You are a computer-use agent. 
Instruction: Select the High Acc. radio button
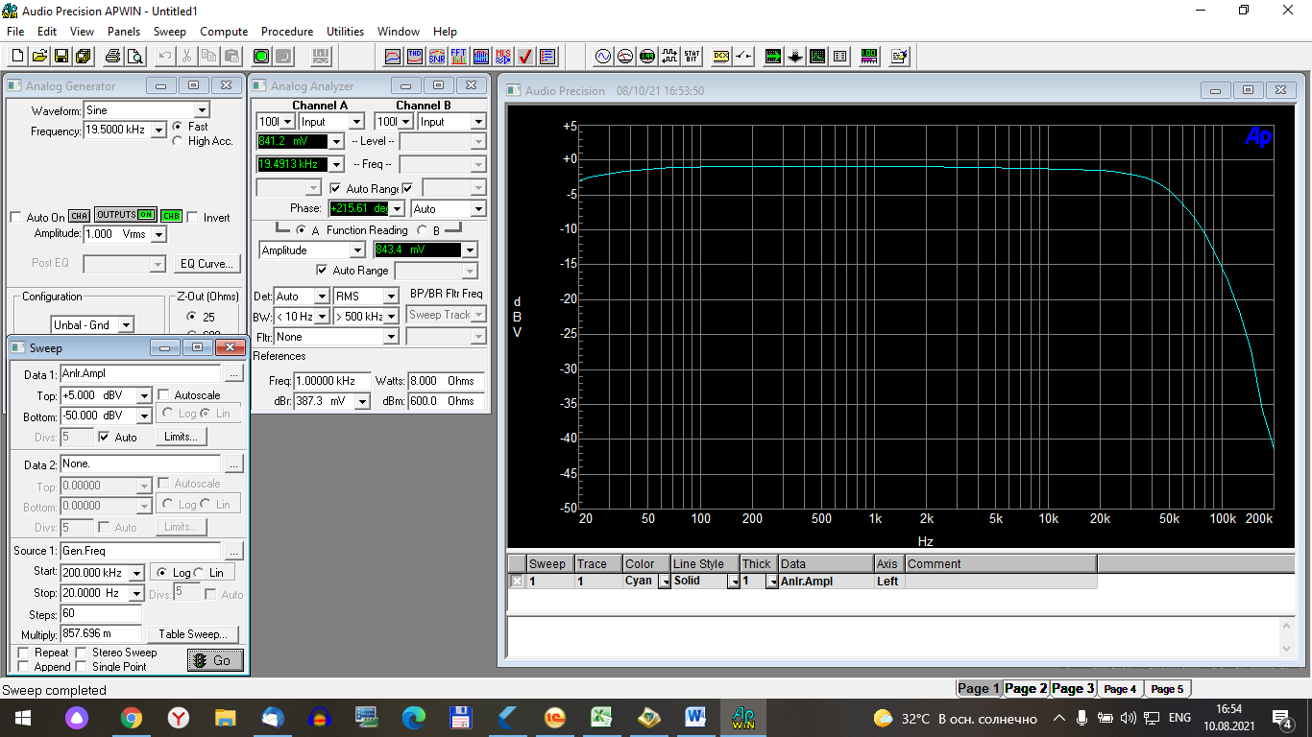coord(178,141)
